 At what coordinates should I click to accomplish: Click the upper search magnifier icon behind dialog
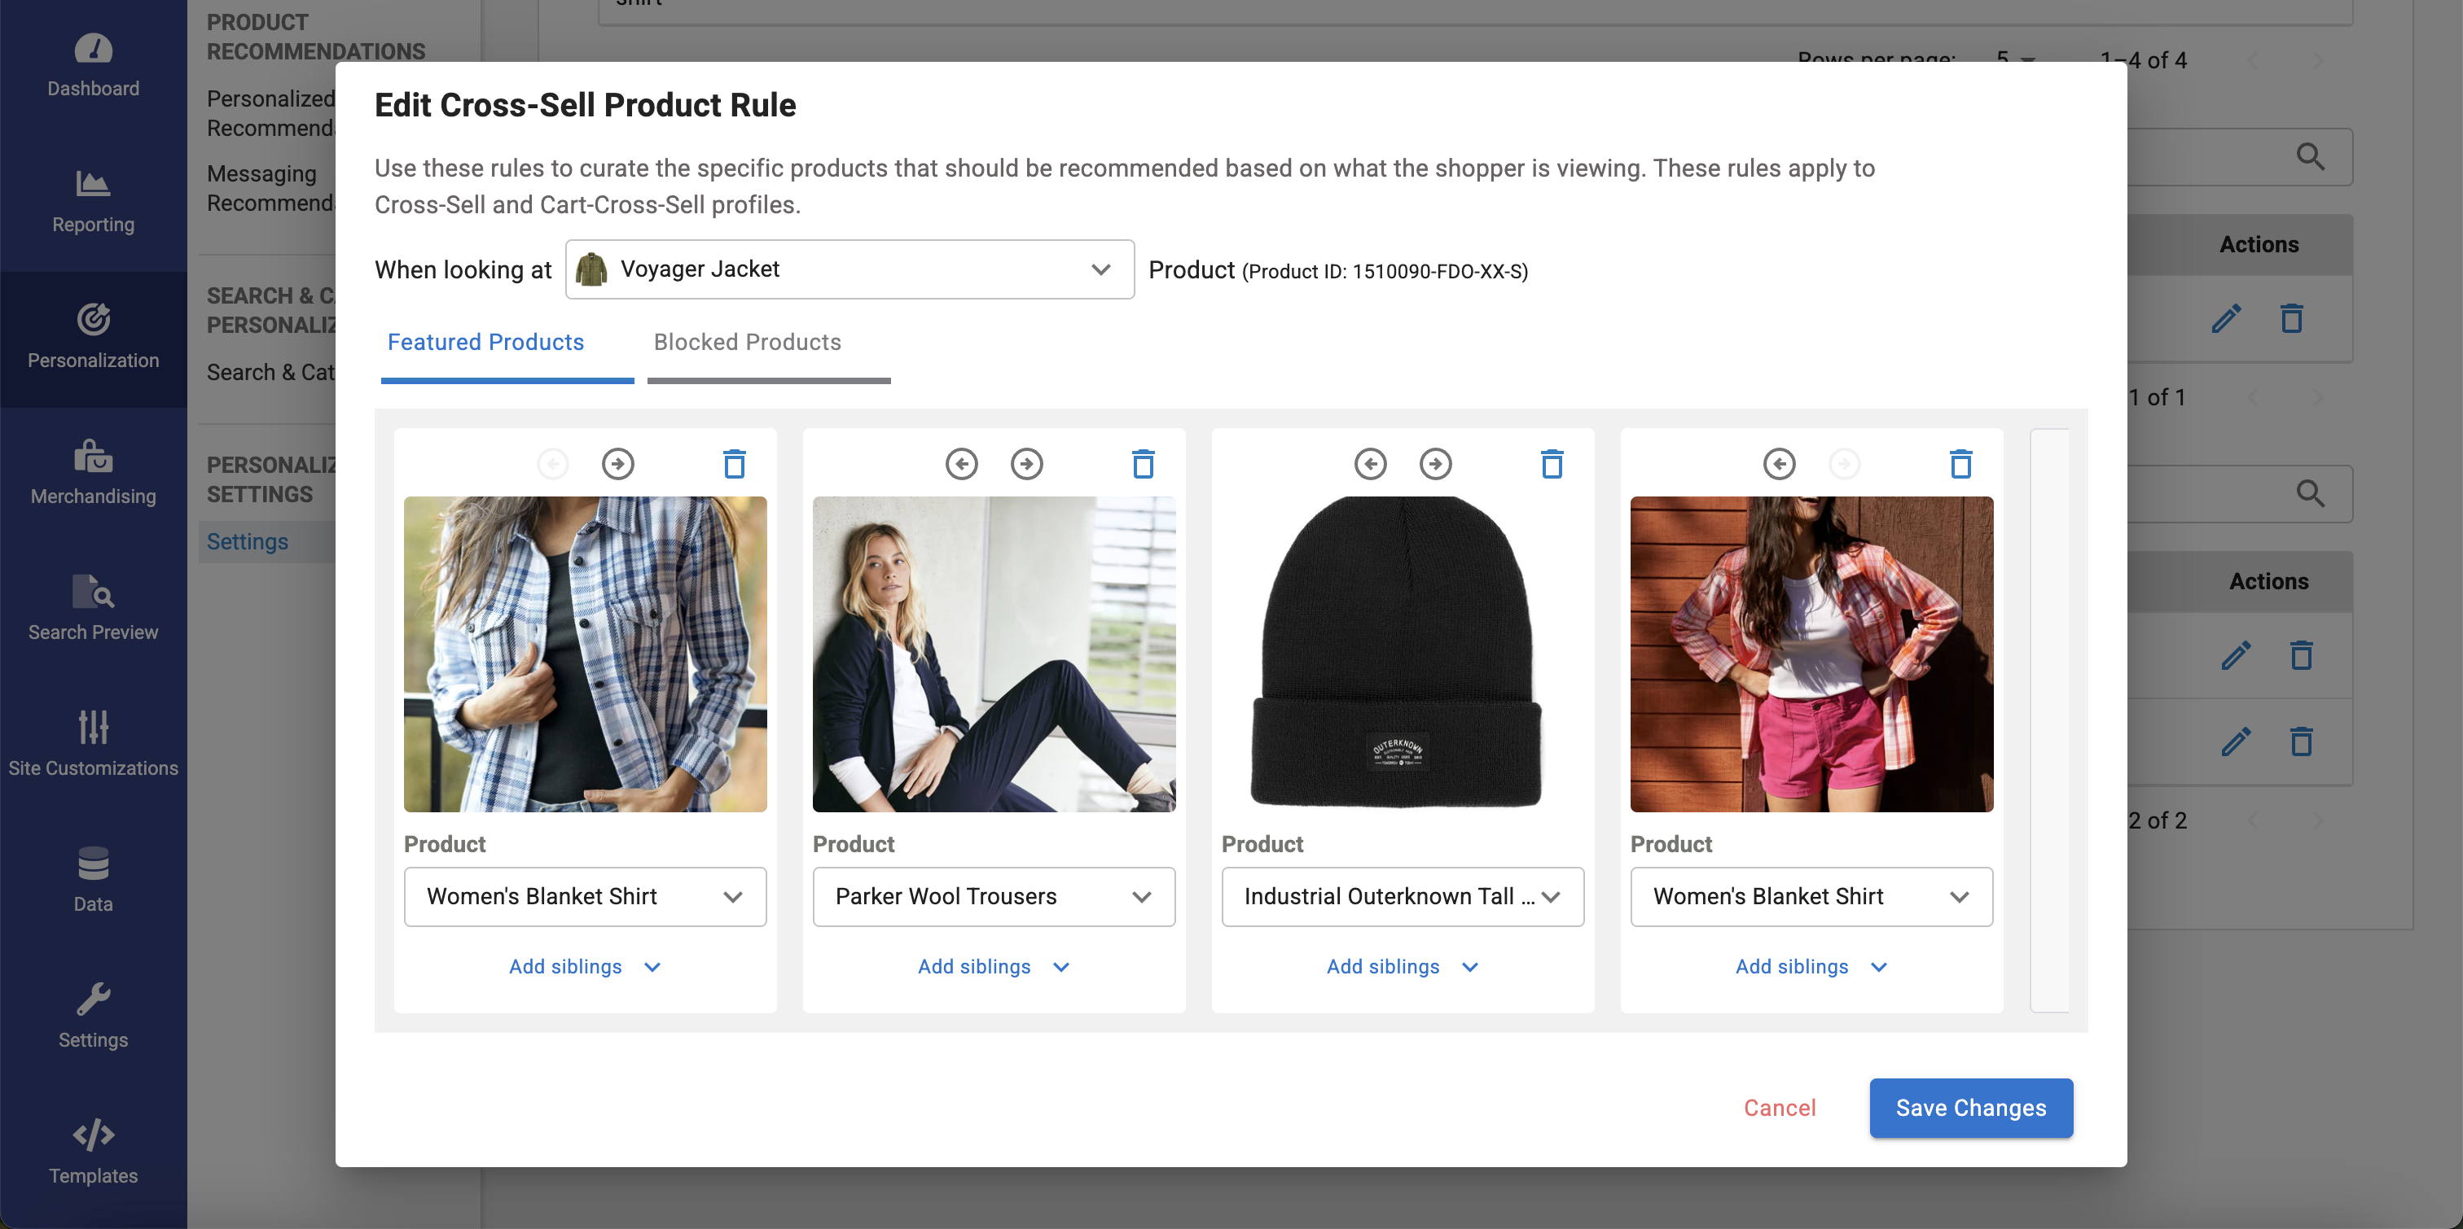(2311, 157)
